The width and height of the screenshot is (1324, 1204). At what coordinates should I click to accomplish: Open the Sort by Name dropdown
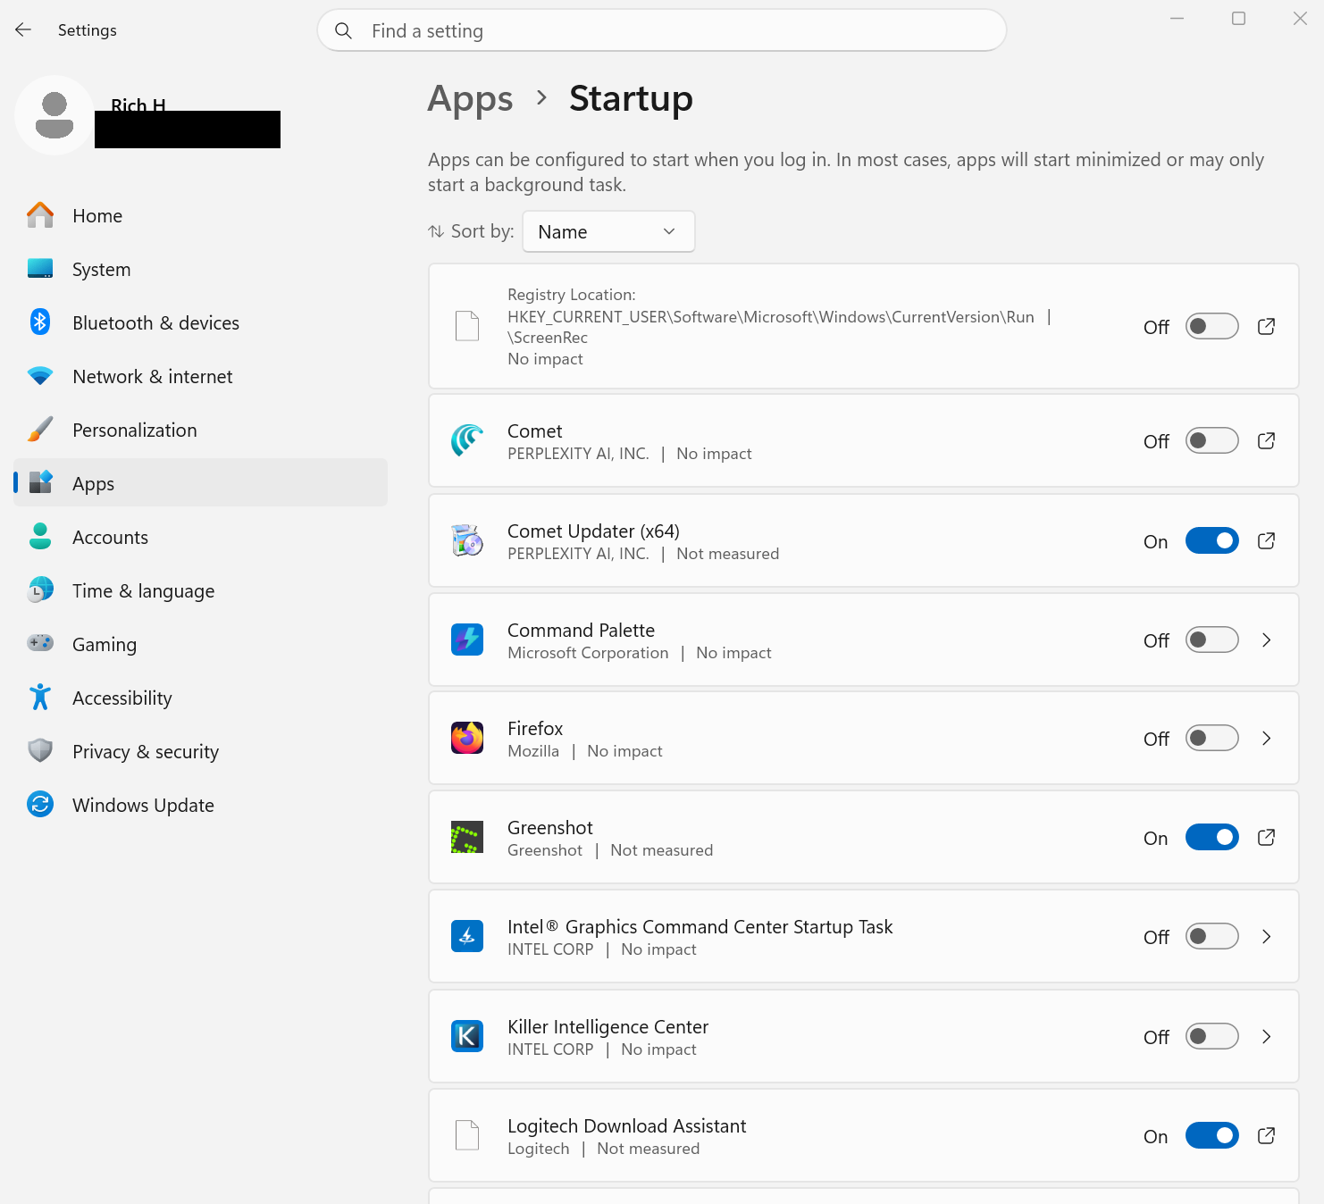point(608,231)
